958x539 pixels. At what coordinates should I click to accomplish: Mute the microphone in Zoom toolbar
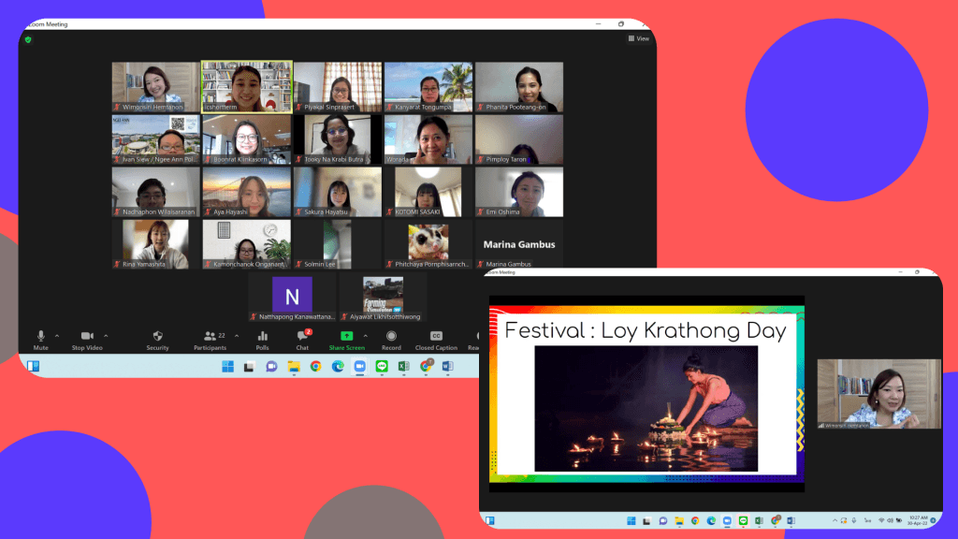[x=40, y=337]
